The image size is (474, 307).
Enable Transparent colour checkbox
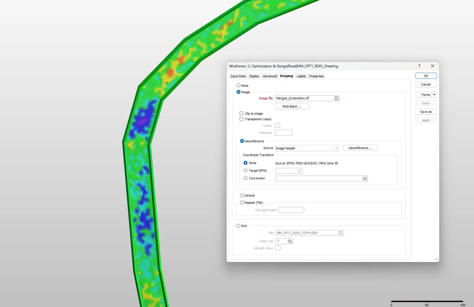coord(241,119)
